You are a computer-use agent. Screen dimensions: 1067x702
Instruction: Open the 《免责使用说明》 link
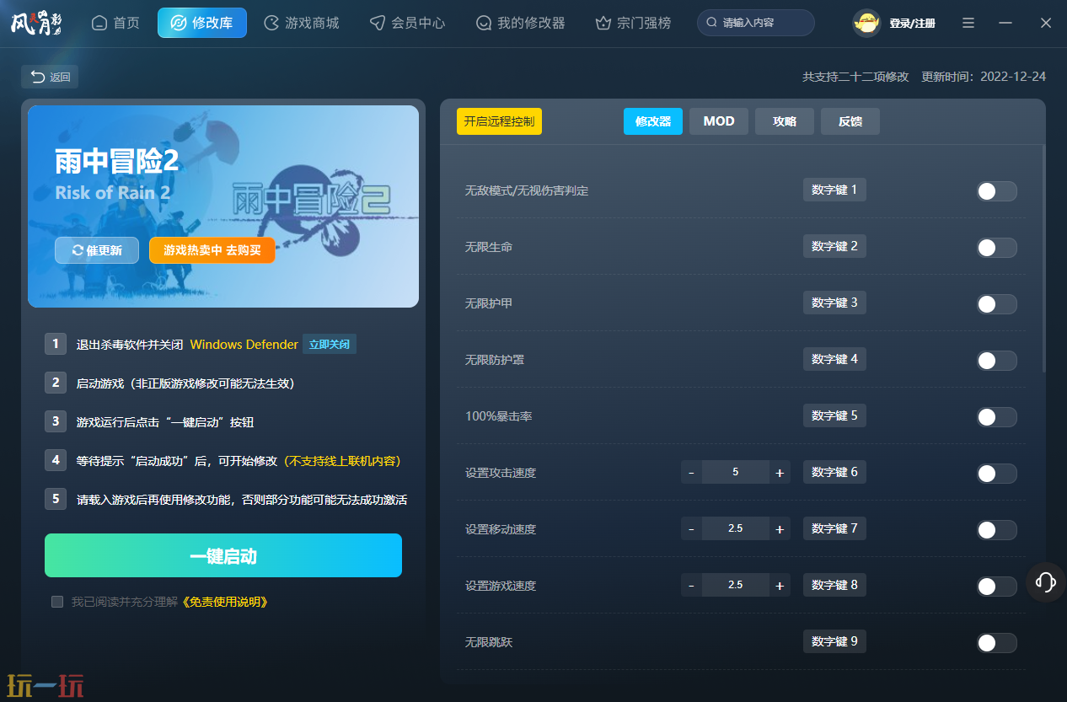click(225, 602)
